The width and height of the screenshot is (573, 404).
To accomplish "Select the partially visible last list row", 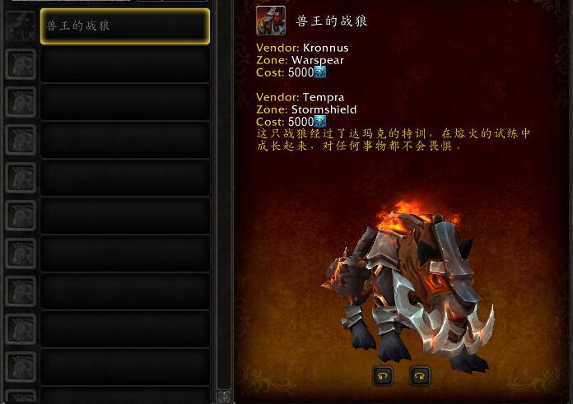I will click(x=125, y=396).
